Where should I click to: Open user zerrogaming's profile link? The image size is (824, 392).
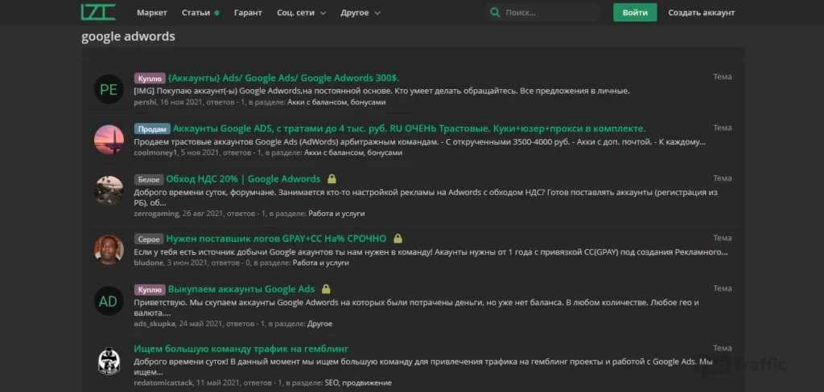point(156,214)
